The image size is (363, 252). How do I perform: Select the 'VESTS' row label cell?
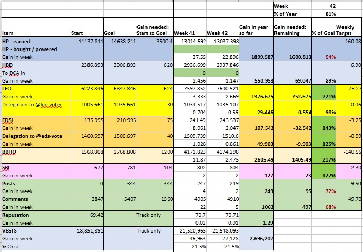(35, 230)
